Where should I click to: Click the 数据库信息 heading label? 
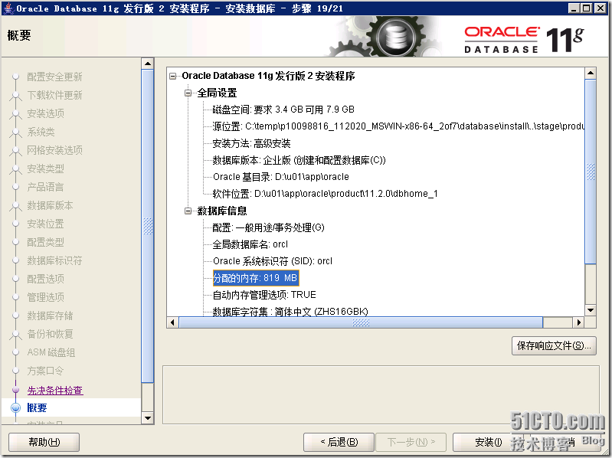coord(222,211)
